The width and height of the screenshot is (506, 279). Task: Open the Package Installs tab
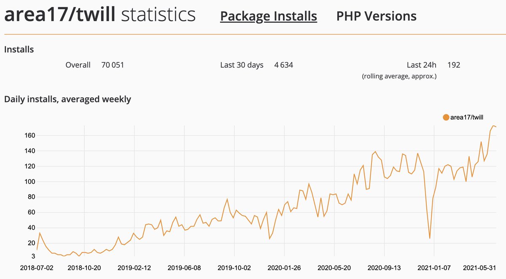(269, 16)
